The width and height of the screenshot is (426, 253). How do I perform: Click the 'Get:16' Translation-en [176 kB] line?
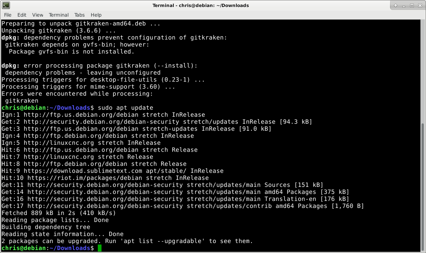pyautogui.click(x=175, y=199)
